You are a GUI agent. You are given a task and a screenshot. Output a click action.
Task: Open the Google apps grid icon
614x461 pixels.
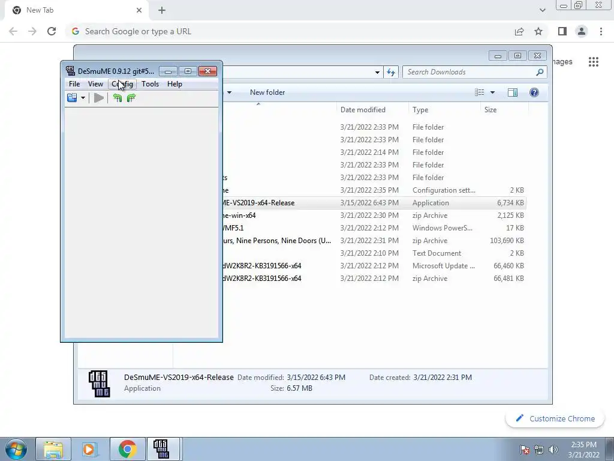(x=593, y=62)
